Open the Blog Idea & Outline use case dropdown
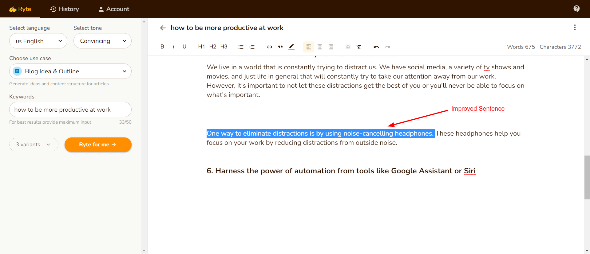 pos(70,71)
